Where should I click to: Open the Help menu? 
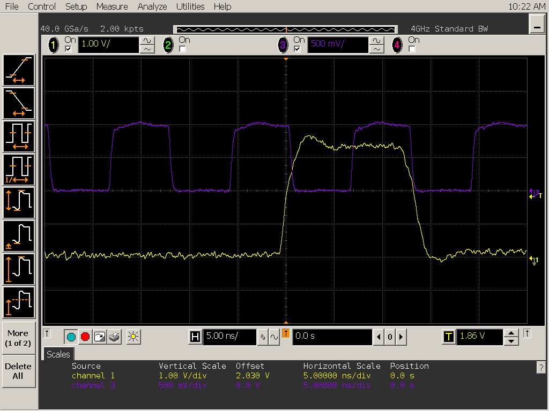pyautogui.click(x=222, y=6)
